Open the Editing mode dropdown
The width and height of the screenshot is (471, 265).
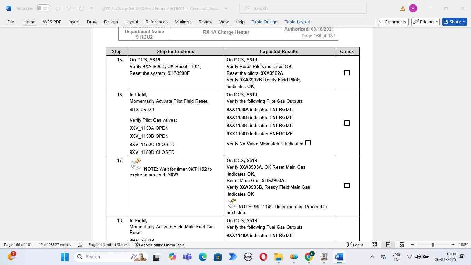(425, 22)
